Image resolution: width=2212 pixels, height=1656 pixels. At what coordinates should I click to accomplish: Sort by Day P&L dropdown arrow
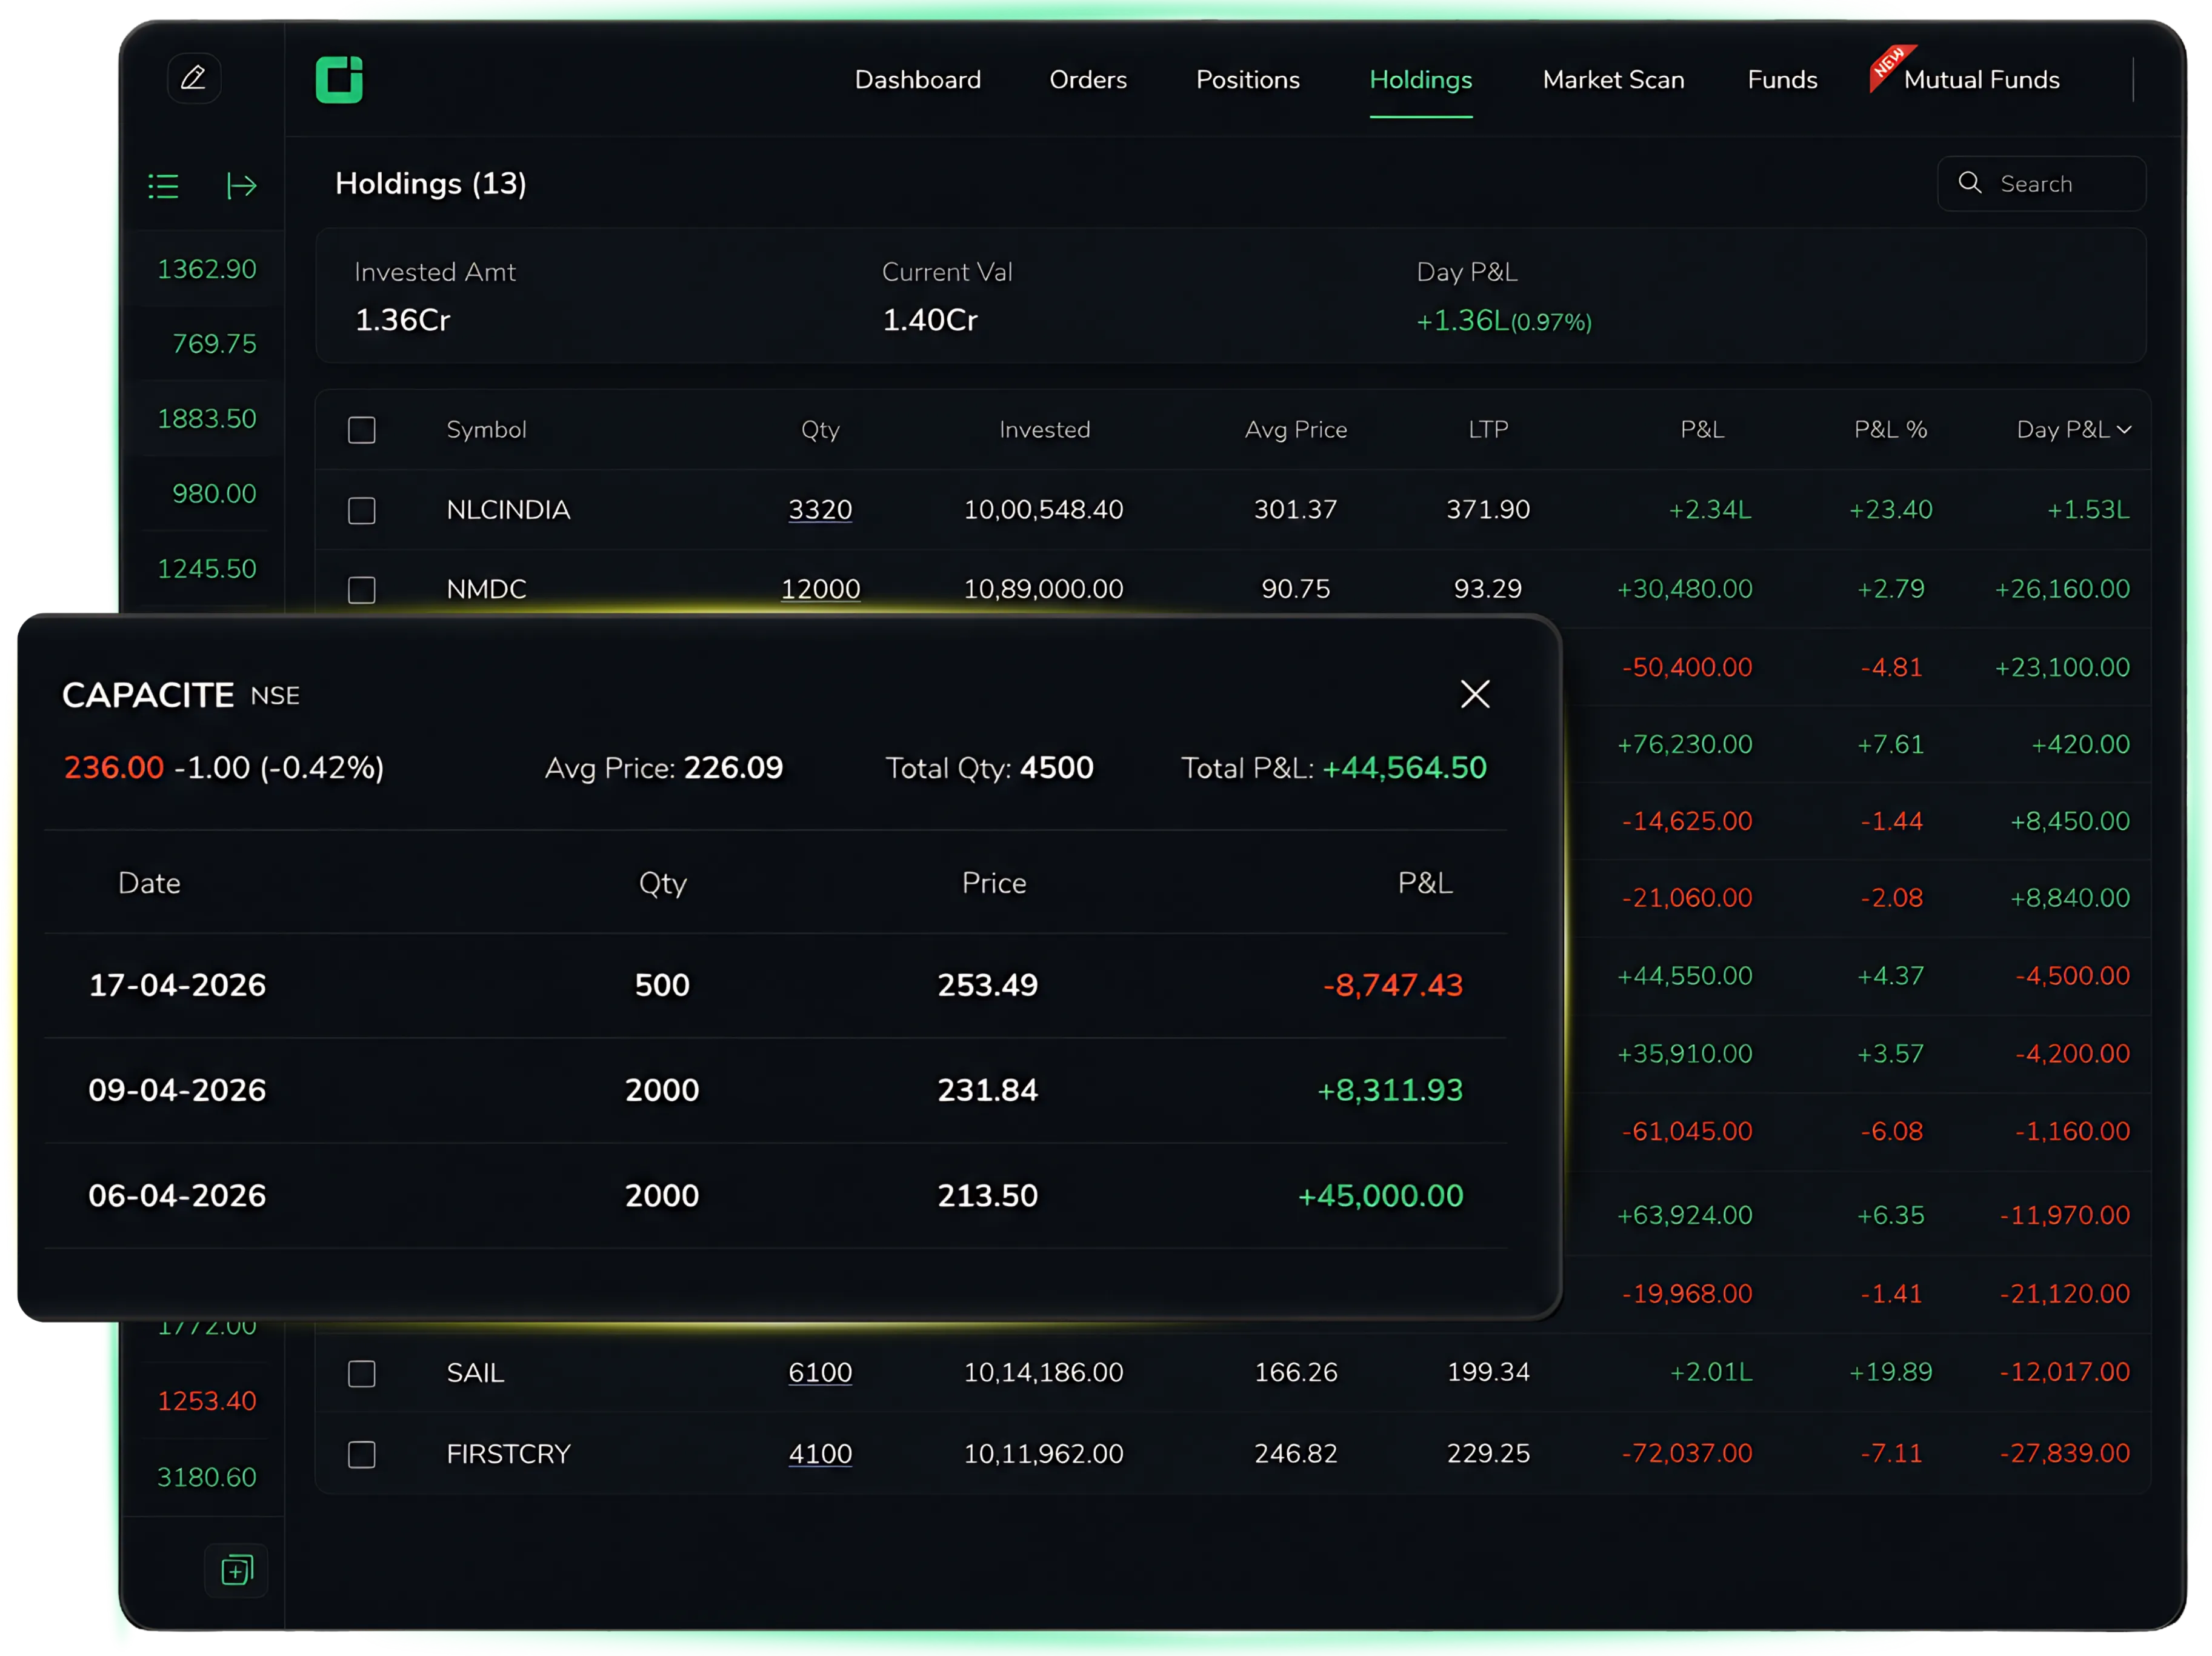pyautogui.click(x=2124, y=430)
